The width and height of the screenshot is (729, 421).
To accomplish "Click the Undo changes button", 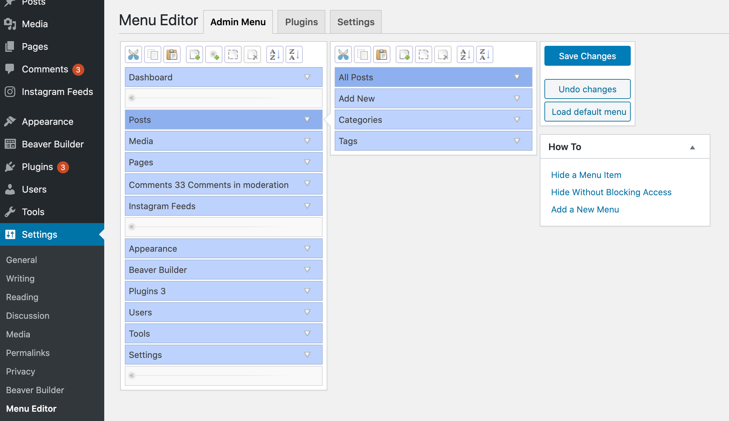I will pyautogui.click(x=587, y=89).
